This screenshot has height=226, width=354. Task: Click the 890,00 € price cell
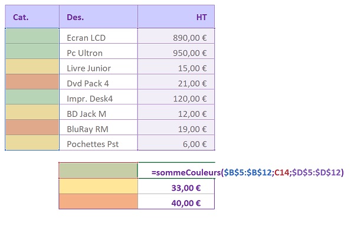click(176, 36)
